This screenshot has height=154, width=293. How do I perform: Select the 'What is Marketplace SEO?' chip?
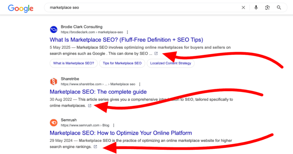(x=74, y=63)
